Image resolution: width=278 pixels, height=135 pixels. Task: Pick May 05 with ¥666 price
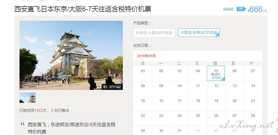(216, 73)
